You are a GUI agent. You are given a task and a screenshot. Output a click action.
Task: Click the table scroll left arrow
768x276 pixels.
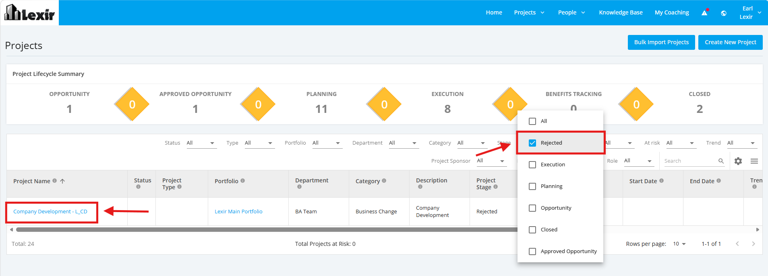(11, 230)
